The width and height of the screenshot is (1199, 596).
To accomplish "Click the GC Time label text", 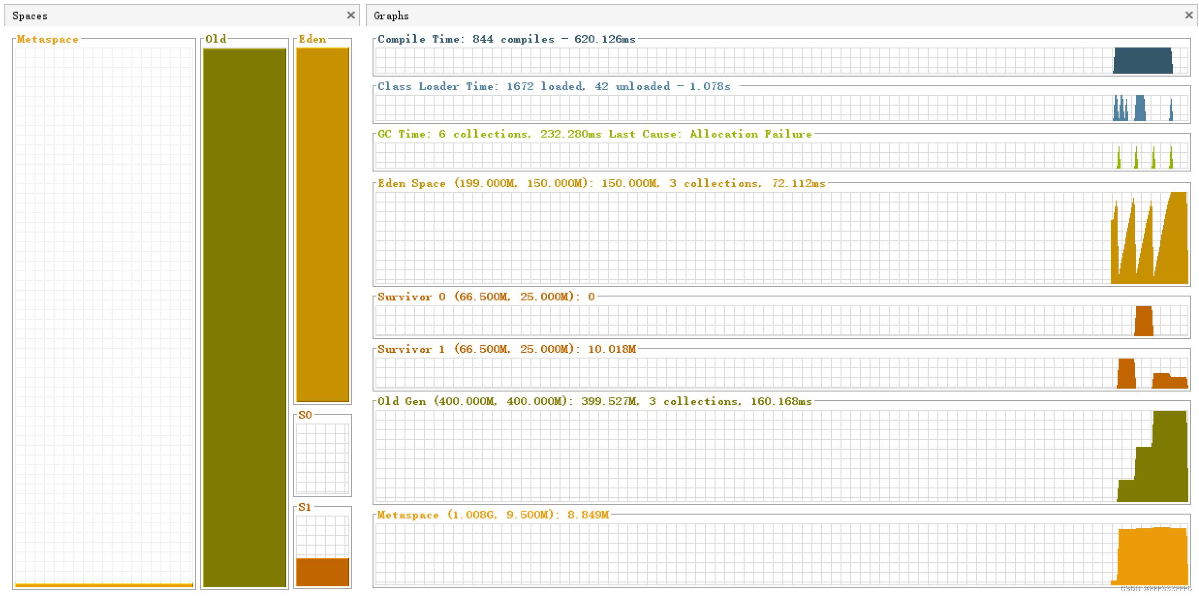I will [594, 134].
